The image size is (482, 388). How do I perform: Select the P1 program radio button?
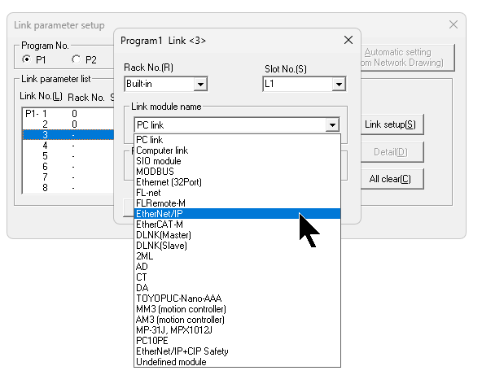pos(27,59)
